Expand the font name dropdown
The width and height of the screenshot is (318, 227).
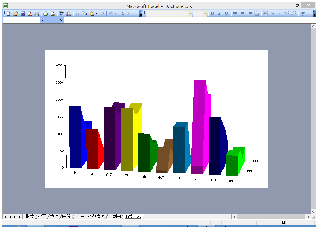pyautogui.click(x=190, y=13)
